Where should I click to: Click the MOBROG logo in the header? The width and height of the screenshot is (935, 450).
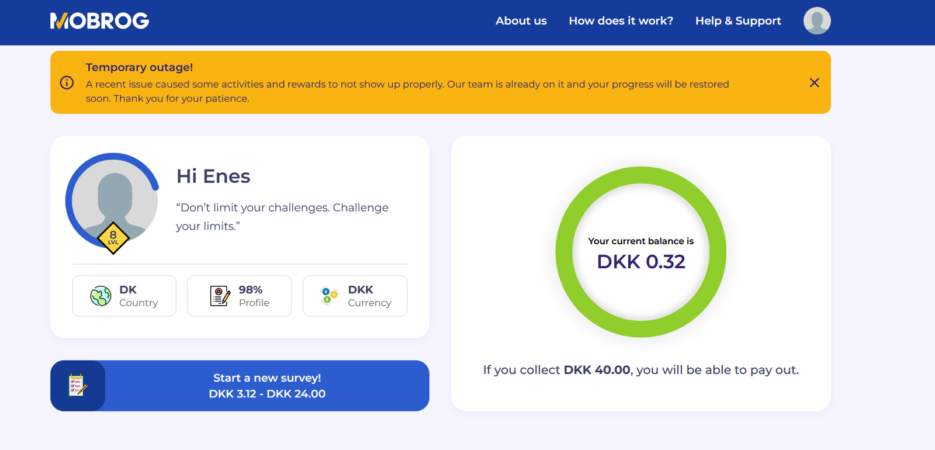point(99,21)
